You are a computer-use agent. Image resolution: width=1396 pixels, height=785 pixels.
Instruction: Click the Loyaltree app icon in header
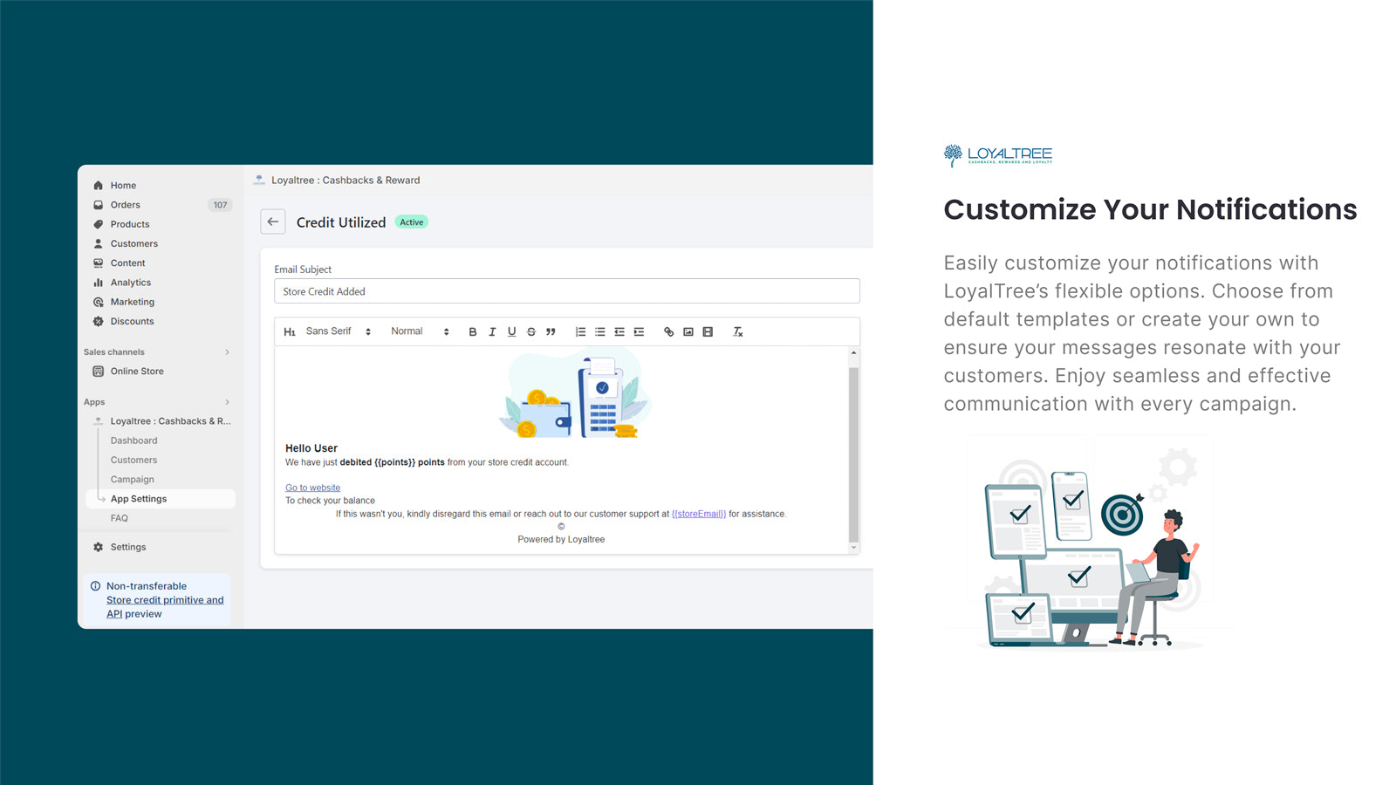pos(259,180)
